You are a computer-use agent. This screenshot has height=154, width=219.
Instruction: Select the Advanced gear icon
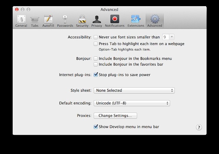tap(154, 20)
